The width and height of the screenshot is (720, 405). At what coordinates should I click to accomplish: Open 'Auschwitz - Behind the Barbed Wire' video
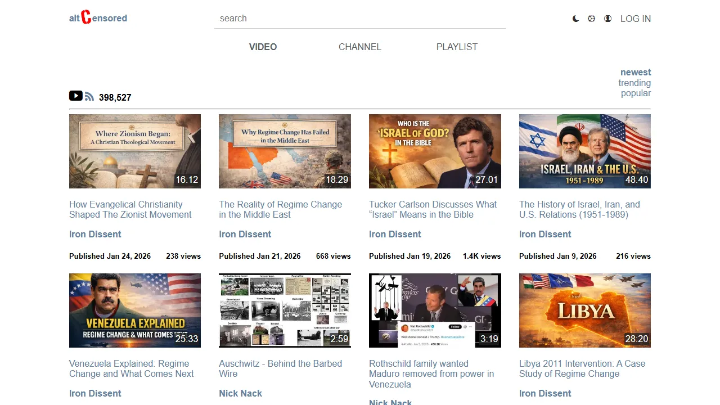tap(280, 368)
